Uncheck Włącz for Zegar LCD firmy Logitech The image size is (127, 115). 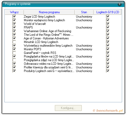click(x=14, y=17)
